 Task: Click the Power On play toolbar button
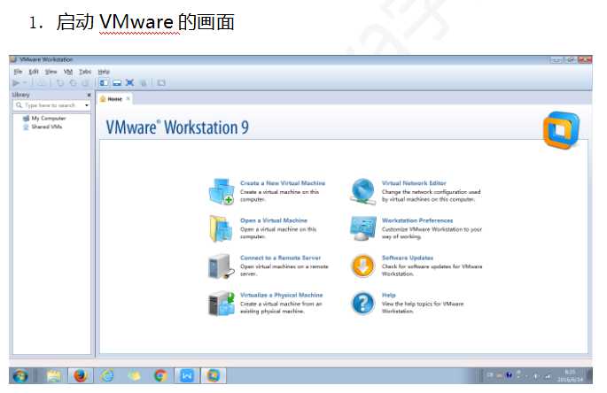[16, 83]
